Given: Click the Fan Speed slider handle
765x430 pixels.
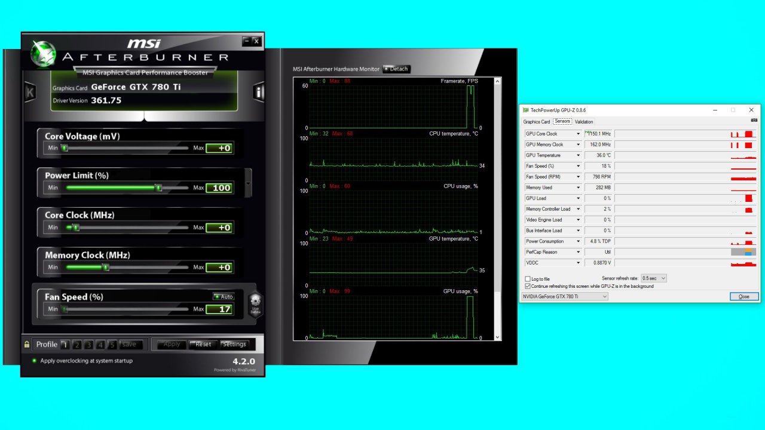Looking at the screenshot, I should click(65, 309).
